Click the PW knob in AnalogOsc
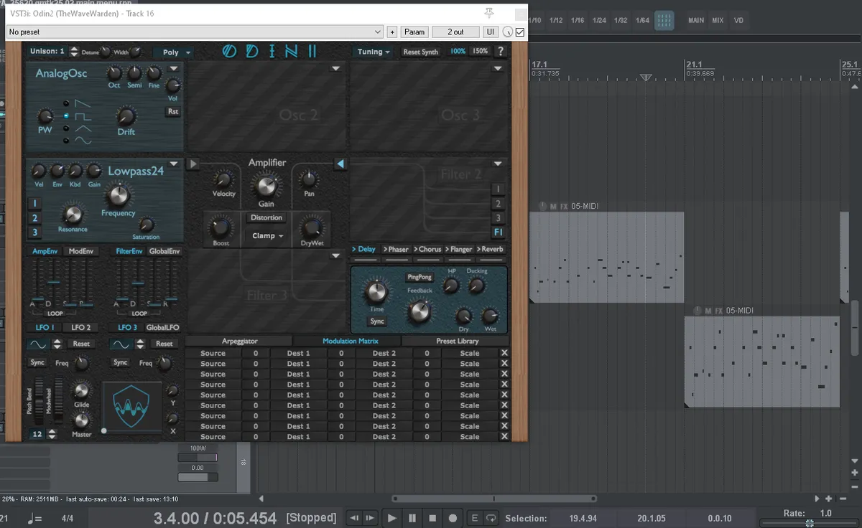 coord(45,116)
